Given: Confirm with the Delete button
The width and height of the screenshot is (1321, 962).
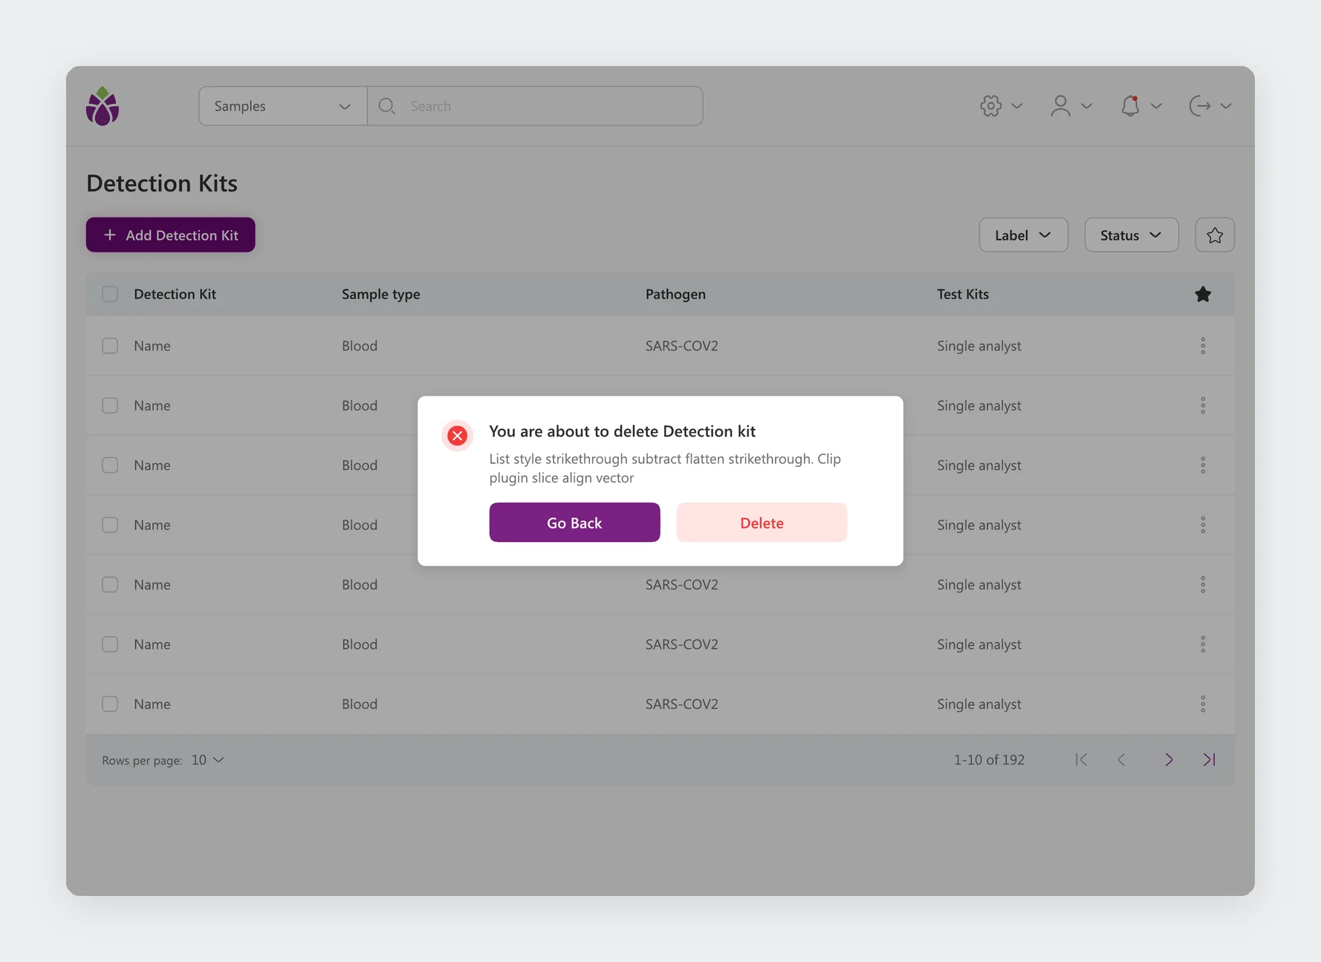Looking at the screenshot, I should click(762, 523).
